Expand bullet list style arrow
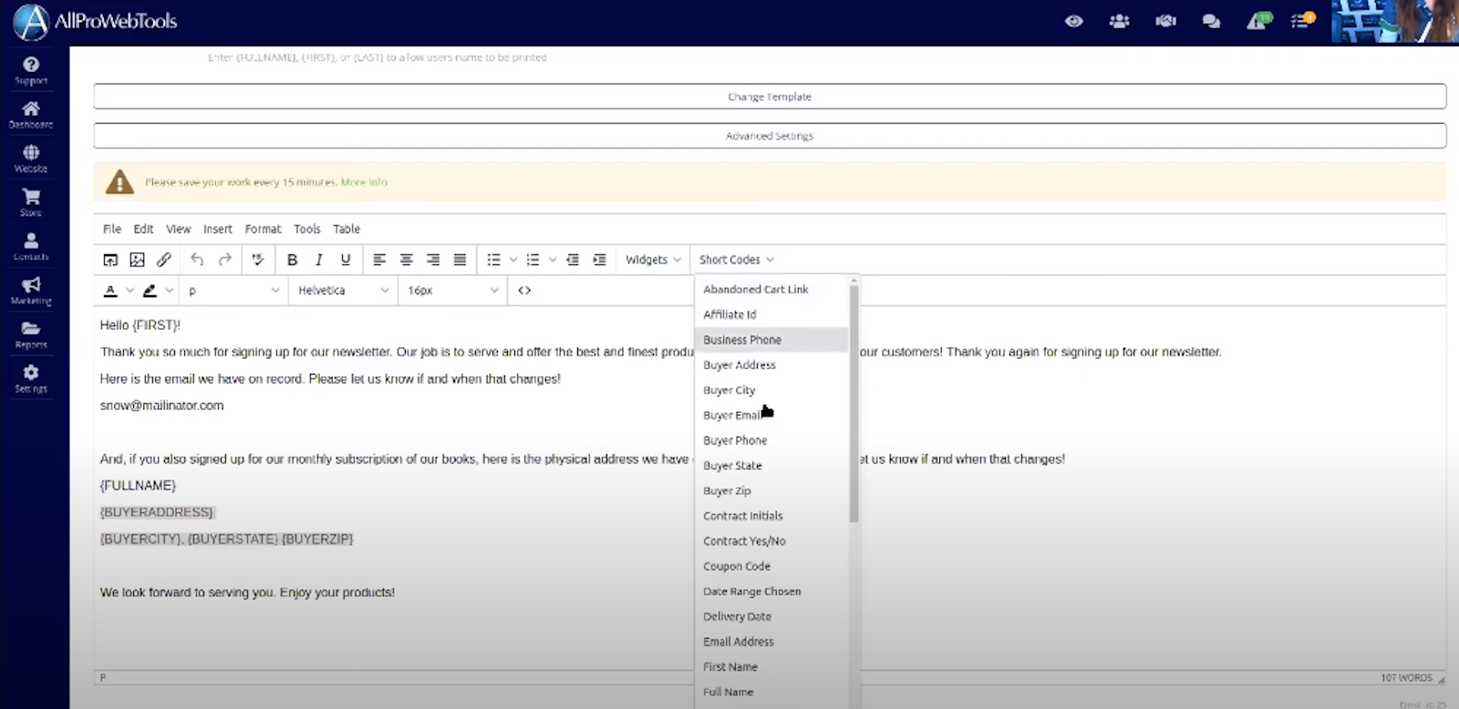The width and height of the screenshot is (1459, 709). pos(513,260)
